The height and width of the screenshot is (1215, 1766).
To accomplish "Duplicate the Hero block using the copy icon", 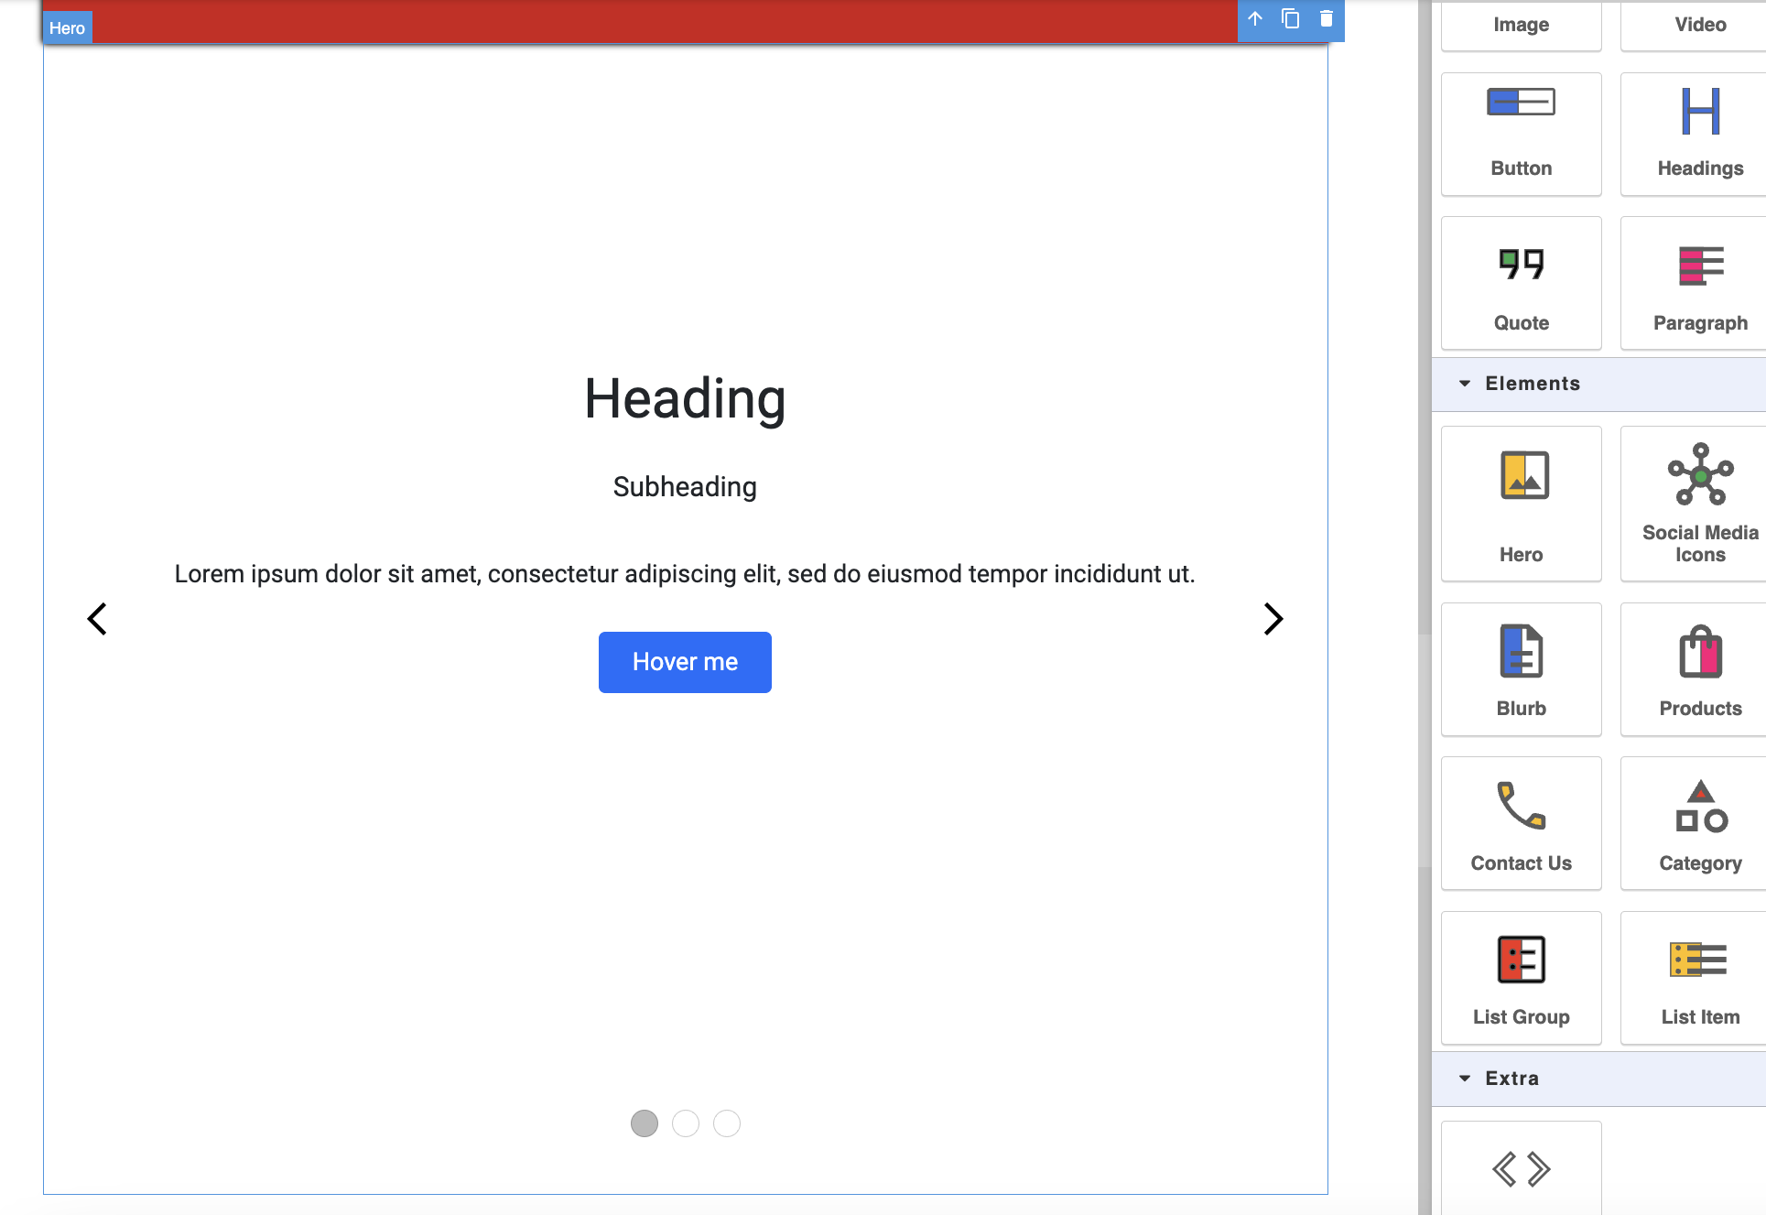I will click(x=1291, y=19).
